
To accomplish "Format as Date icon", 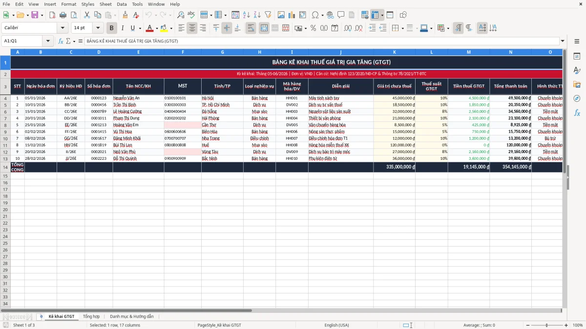I will point(335,28).
